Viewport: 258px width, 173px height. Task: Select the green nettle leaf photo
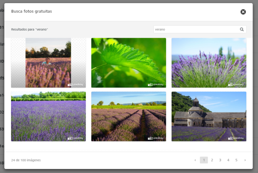(129, 63)
